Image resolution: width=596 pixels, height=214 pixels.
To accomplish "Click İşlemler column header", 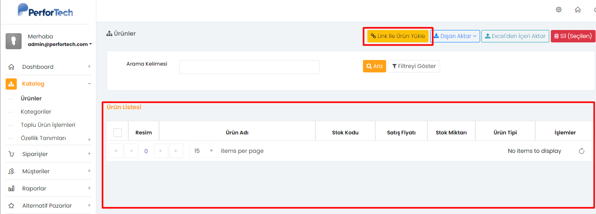I will tap(565, 132).
